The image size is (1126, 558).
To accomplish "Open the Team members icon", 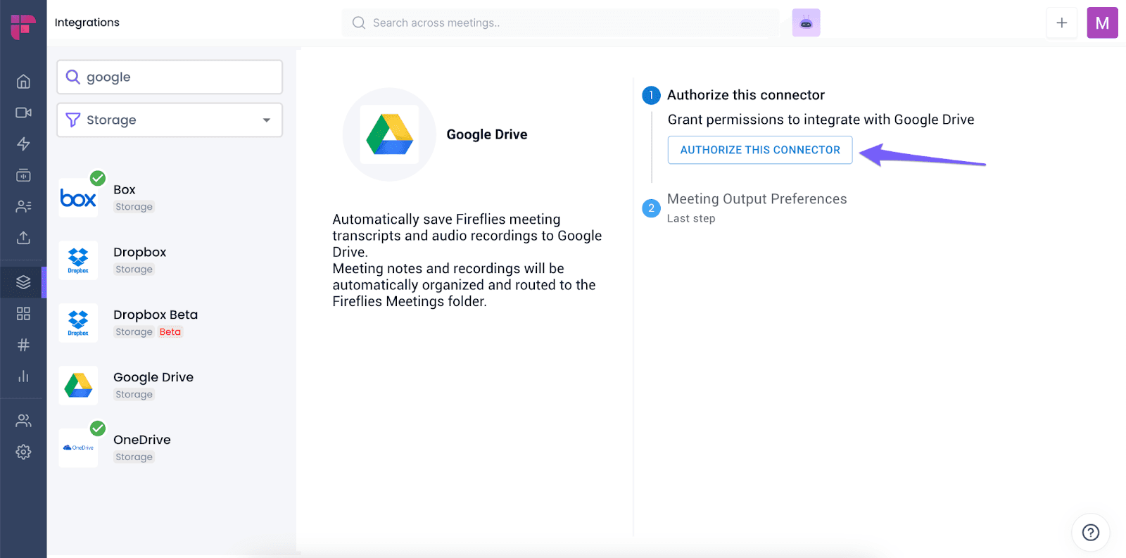I will pyautogui.click(x=23, y=421).
